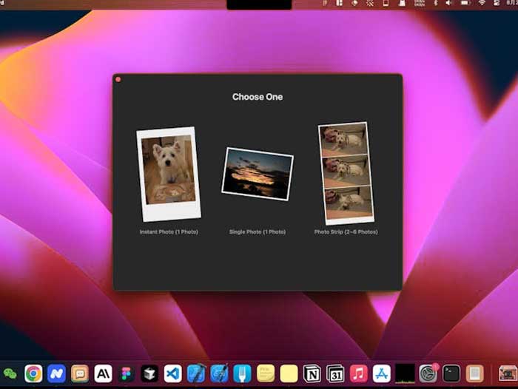Viewport: 518px width, 389px height.
Task: Open System Settings with notification badge
Action: click(428, 373)
